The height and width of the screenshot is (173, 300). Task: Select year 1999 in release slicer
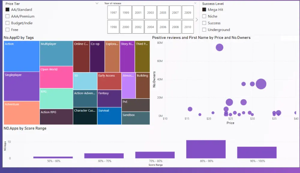[x=126, y=13]
